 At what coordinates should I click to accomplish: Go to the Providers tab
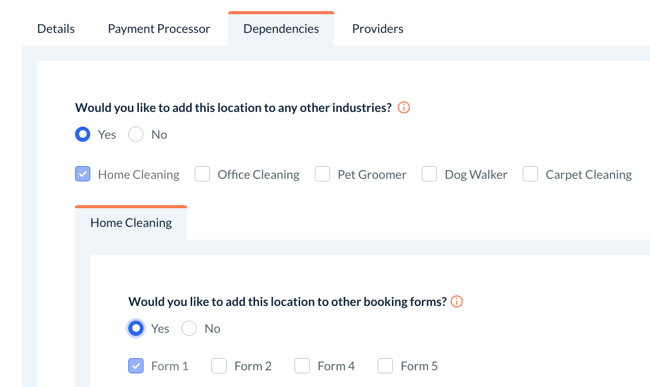378,29
